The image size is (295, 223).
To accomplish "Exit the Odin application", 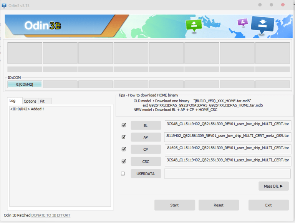I will [x=268, y=205].
